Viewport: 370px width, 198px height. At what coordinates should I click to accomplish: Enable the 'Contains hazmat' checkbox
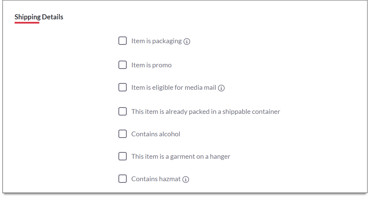point(123,179)
